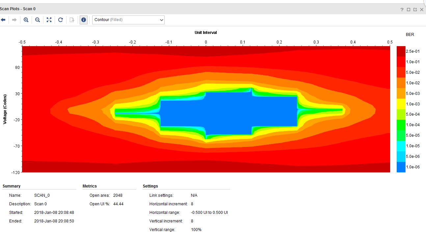The width and height of the screenshot is (426, 232).
Task: Click the ended time 2018-Jan-08 20:08:50
Action: pyautogui.click(x=54, y=221)
